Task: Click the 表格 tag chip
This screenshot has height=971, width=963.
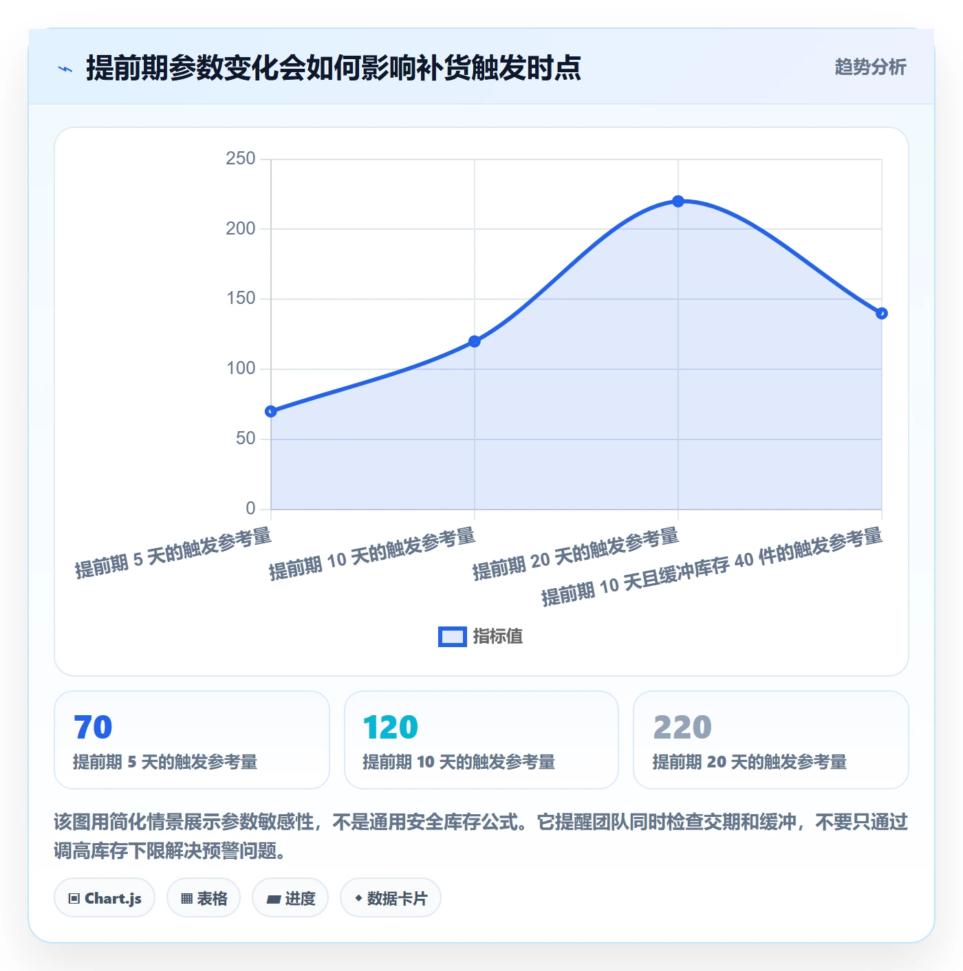Action: [x=204, y=897]
